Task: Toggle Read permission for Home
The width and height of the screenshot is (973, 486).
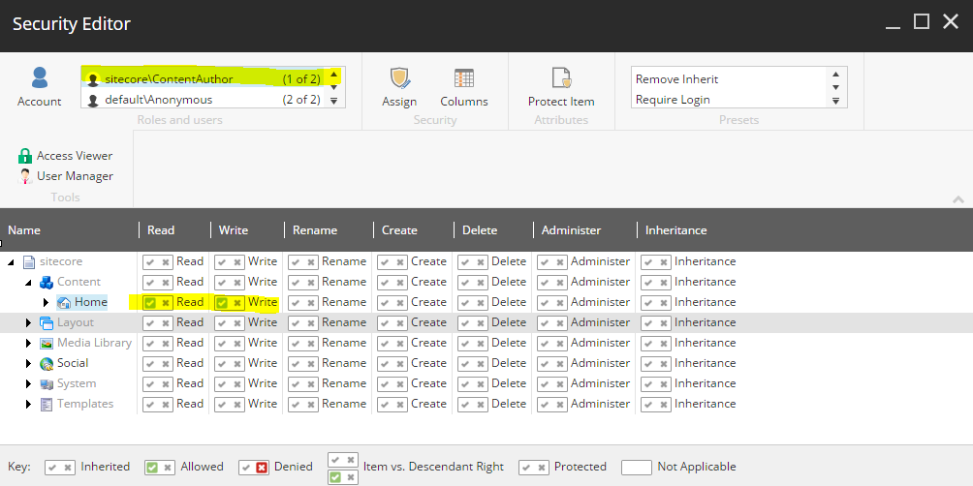Action: point(158,302)
